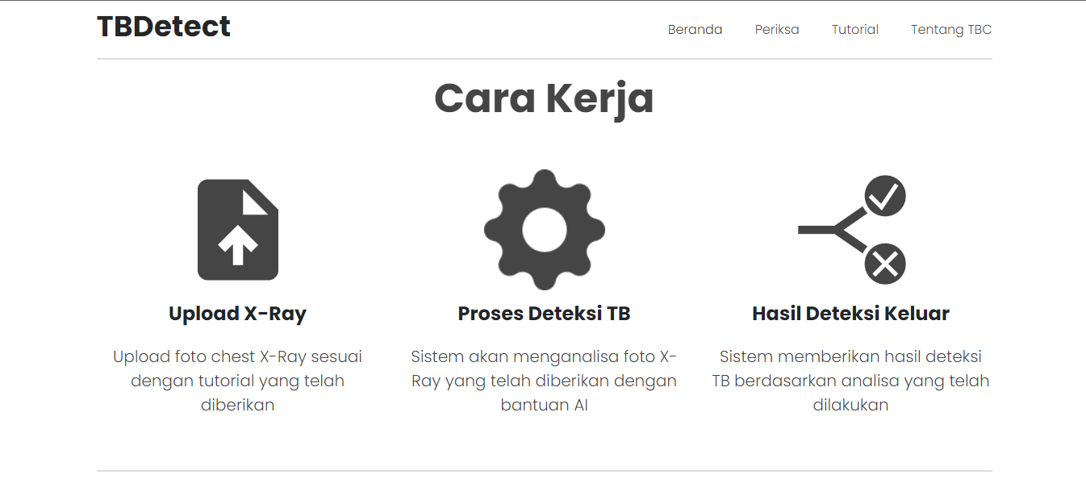The image size is (1086, 504).
Task: Open the Tutorial page
Action: coord(854,29)
